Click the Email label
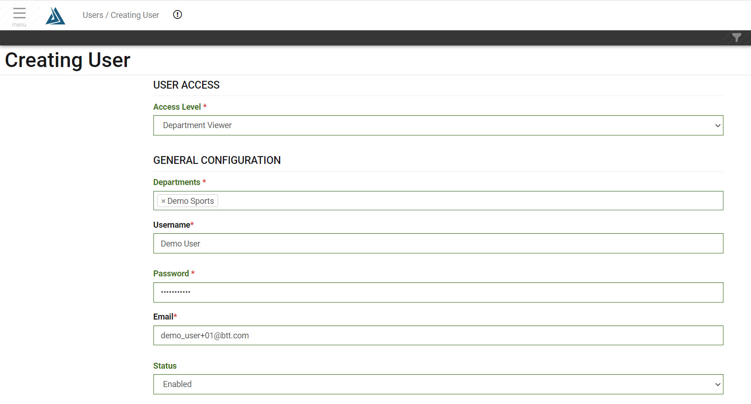The height and width of the screenshot is (404, 751). point(163,317)
